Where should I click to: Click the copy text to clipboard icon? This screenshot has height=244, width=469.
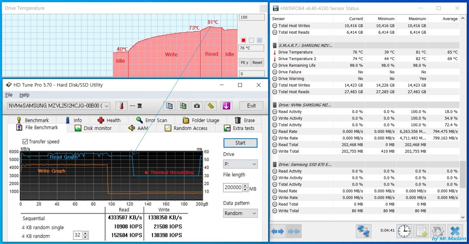coord(169,106)
